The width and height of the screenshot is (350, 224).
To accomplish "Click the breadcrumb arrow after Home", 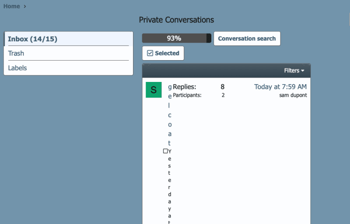I will pyautogui.click(x=25, y=7).
